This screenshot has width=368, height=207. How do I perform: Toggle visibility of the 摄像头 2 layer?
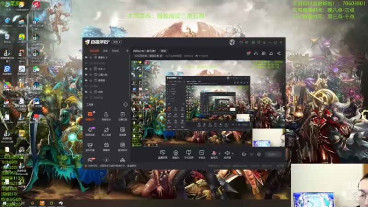point(86,57)
